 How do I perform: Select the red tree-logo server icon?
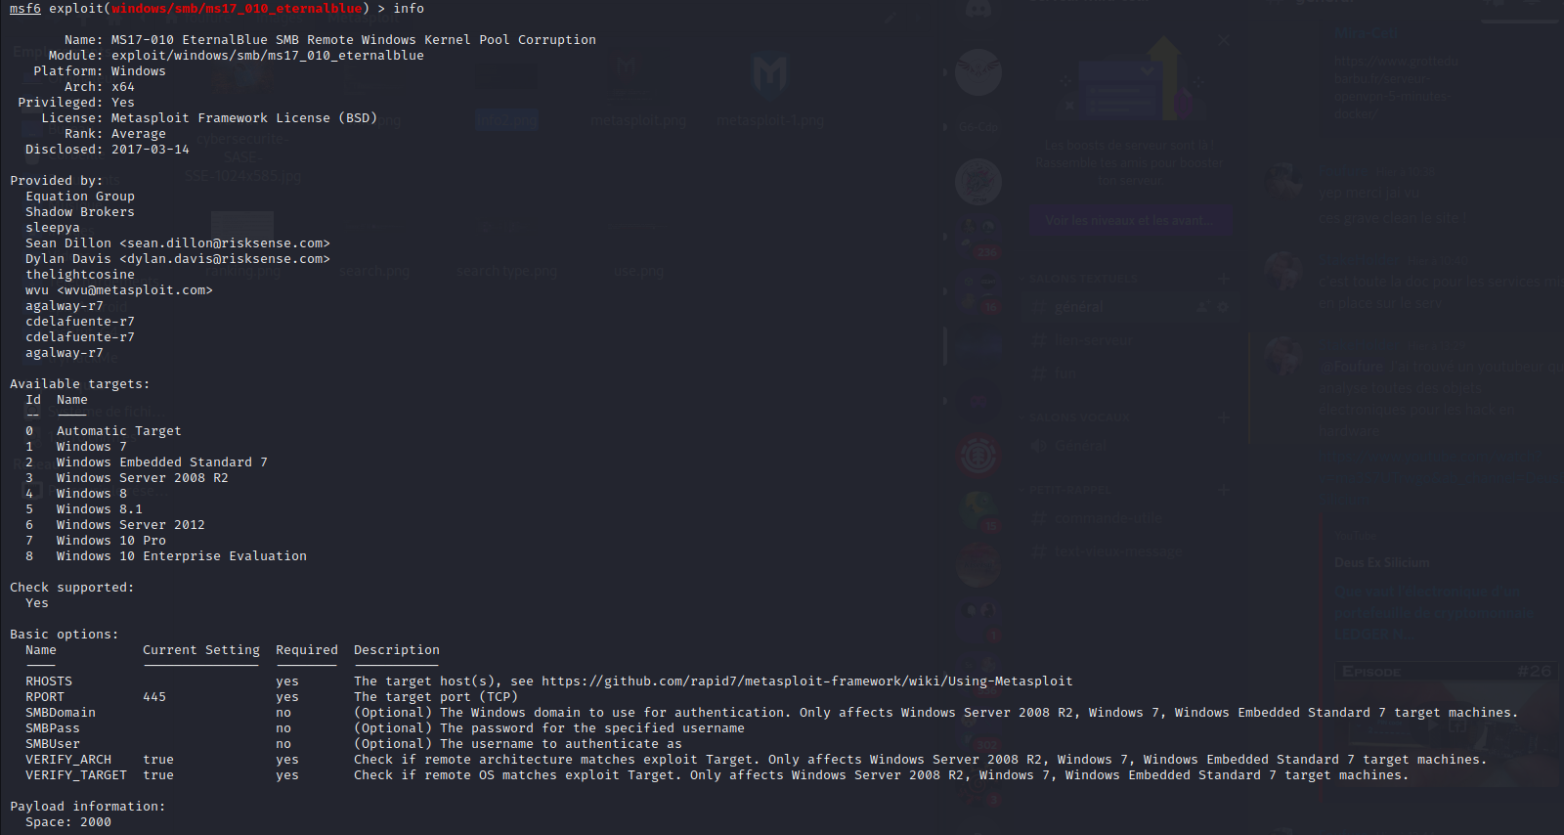click(x=977, y=456)
